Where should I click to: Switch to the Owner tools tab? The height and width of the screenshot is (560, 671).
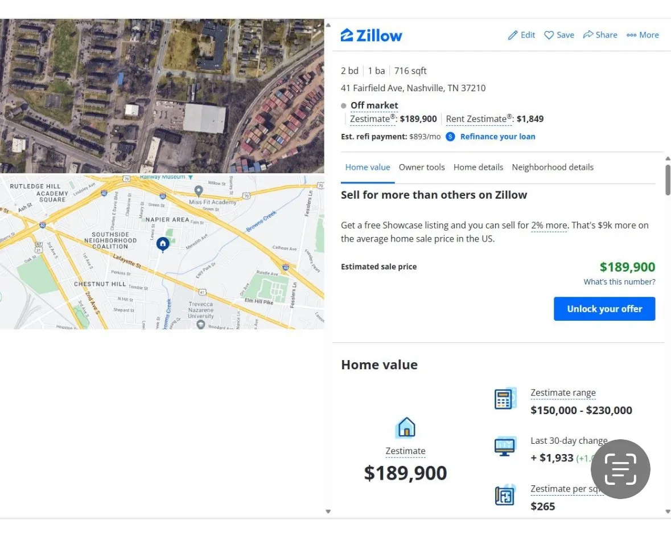[422, 167]
